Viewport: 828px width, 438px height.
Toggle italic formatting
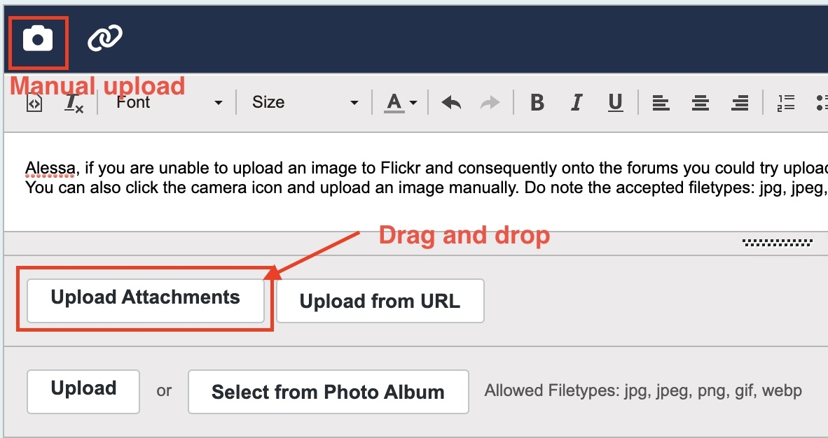(x=577, y=103)
